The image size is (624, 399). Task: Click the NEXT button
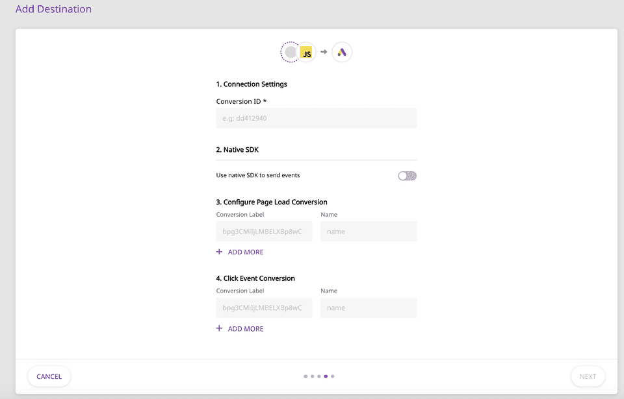pos(588,376)
